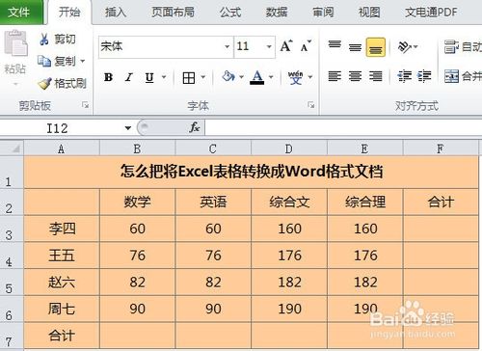
Task: Click the Decrease Indent icon
Action: click(404, 76)
